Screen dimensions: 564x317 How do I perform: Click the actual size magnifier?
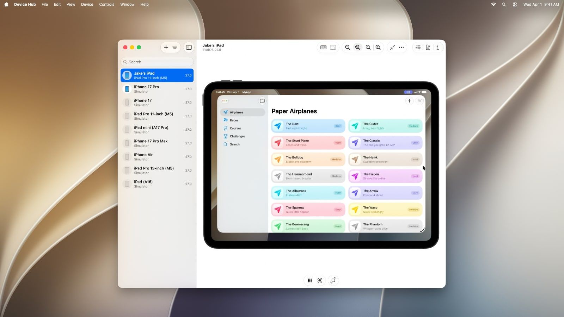click(x=368, y=47)
